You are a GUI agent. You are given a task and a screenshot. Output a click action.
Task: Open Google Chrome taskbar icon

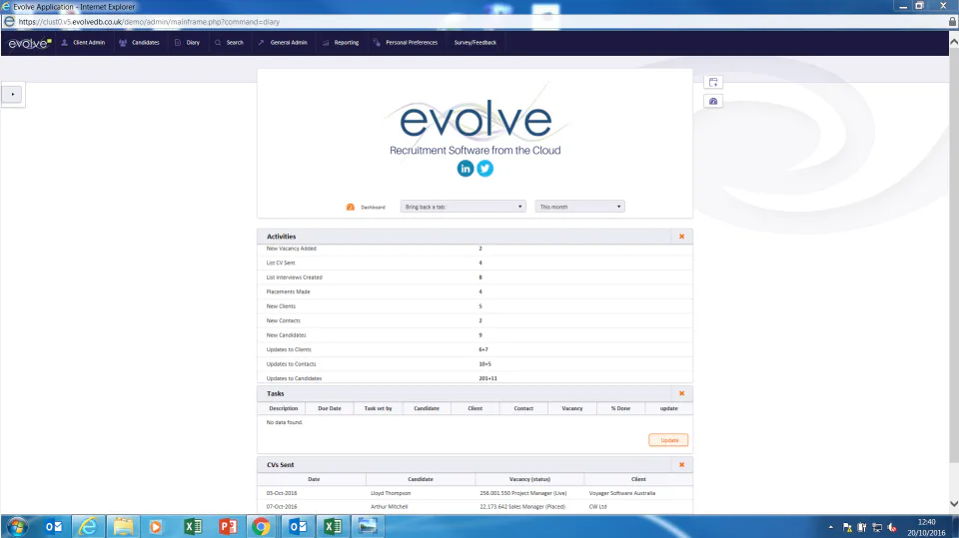pos(261,526)
